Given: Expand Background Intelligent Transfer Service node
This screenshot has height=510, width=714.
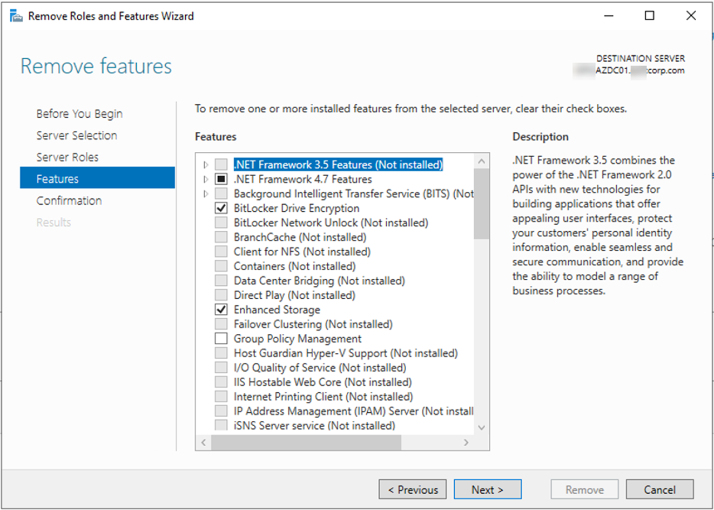Looking at the screenshot, I should pos(206,193).
